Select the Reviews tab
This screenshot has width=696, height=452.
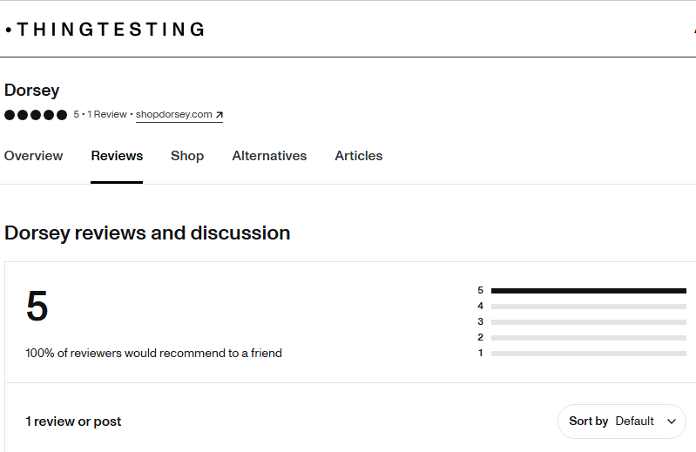(117, 156)
